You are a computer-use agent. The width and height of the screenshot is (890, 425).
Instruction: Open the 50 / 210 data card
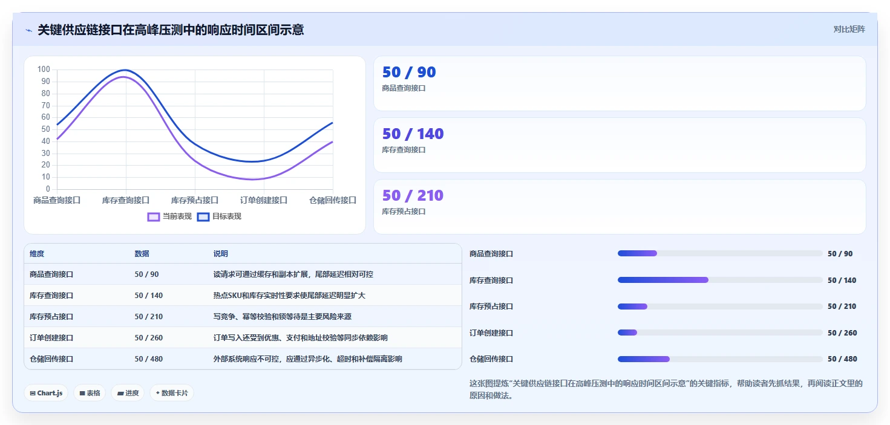(620, 207)
